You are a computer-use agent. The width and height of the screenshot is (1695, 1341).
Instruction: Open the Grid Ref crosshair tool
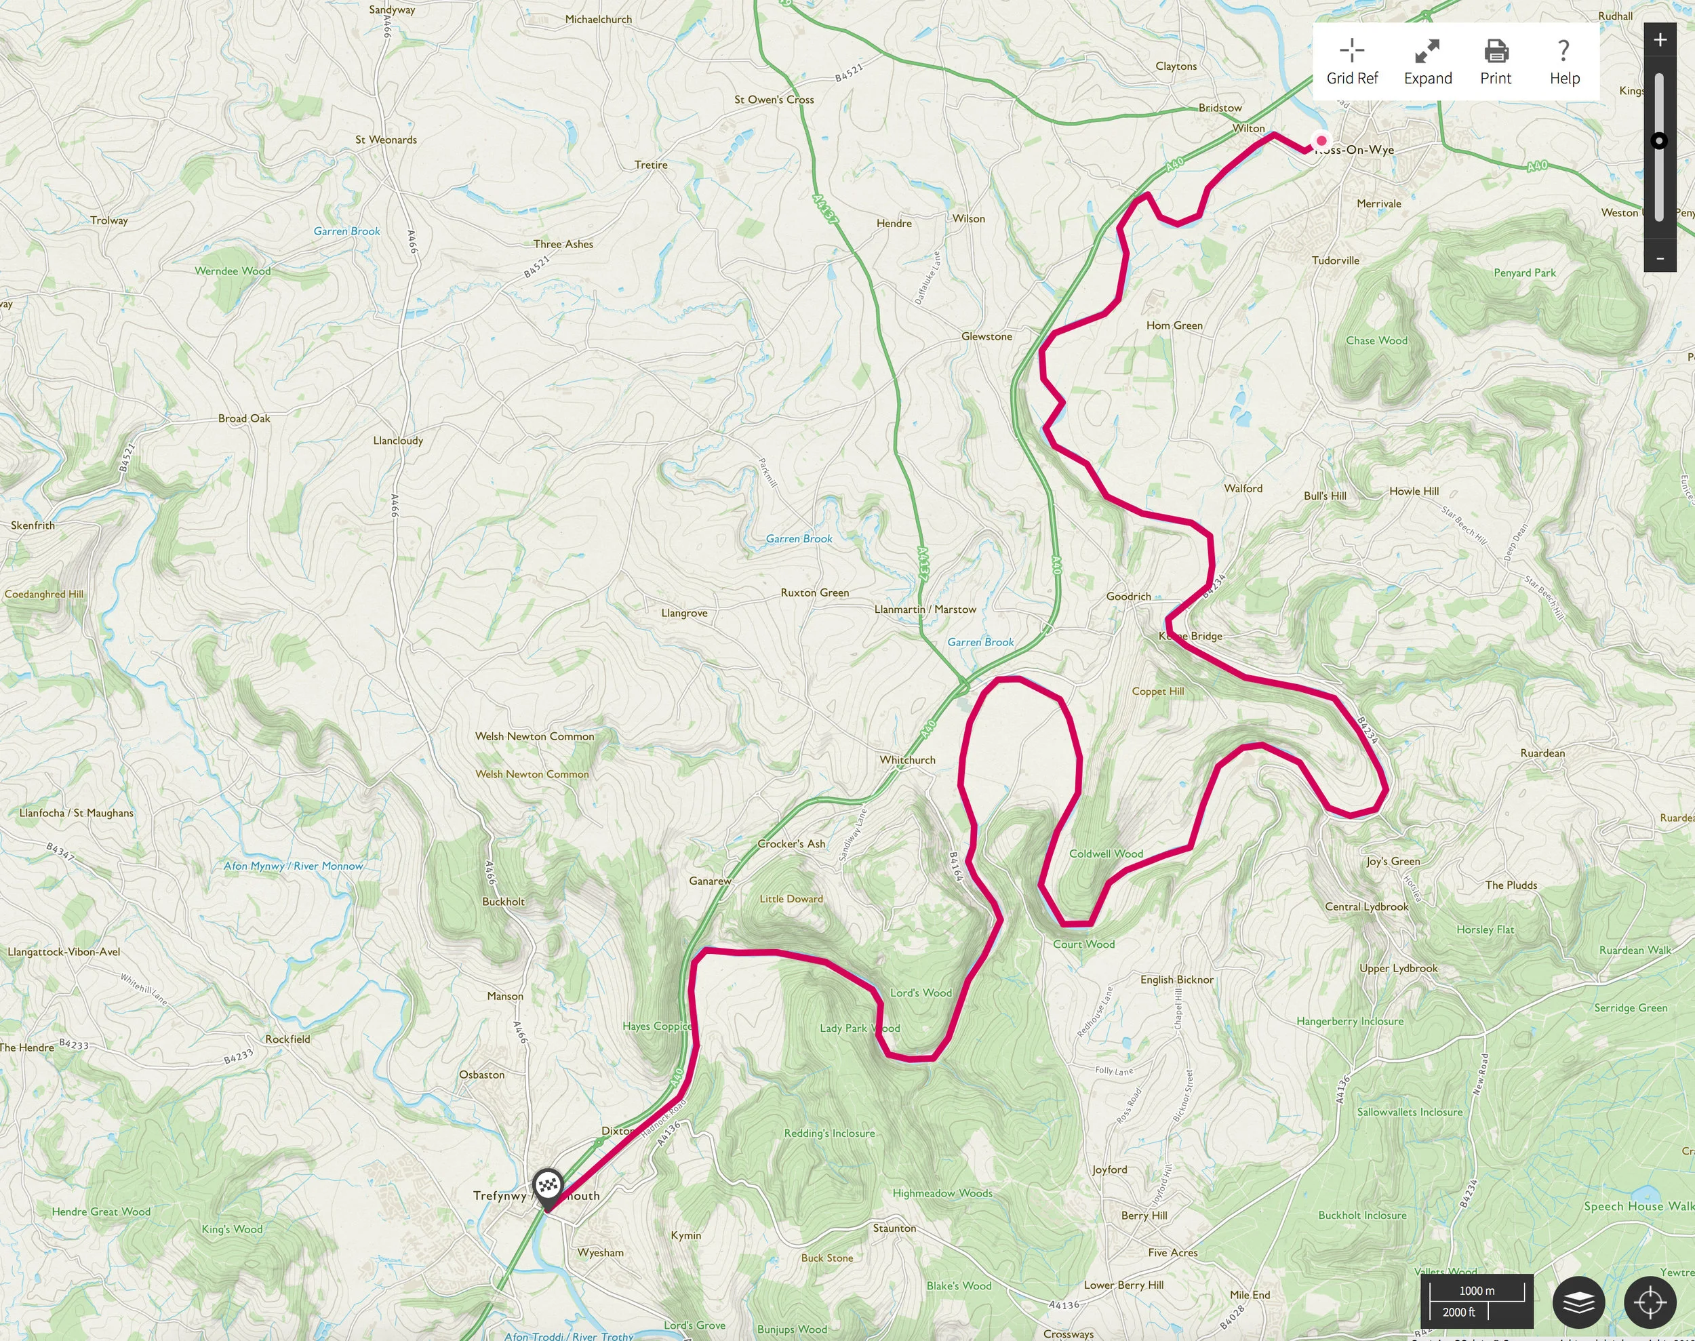tap(1352, 62)
